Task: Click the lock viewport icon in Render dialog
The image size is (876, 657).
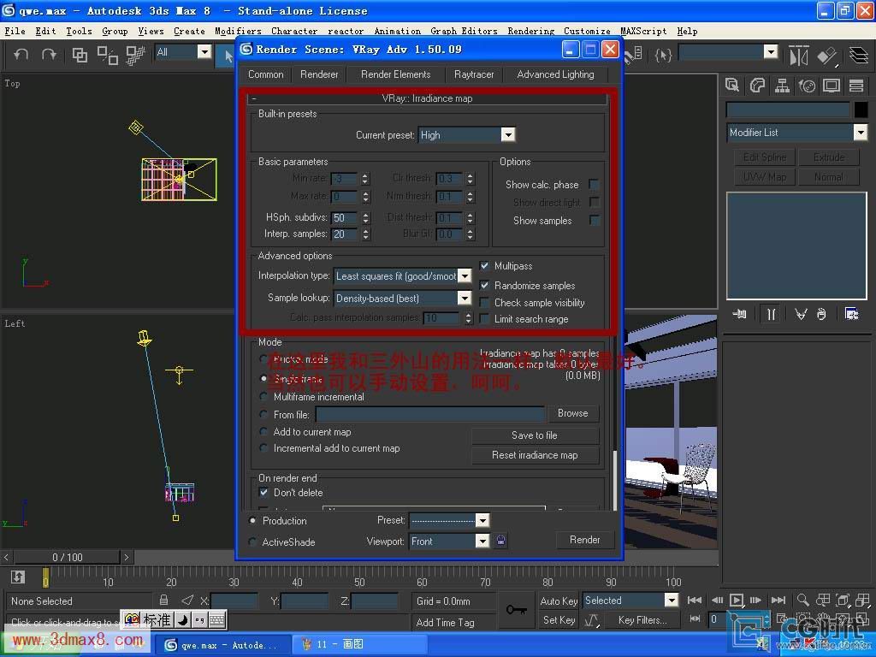Action: point(500,541)
